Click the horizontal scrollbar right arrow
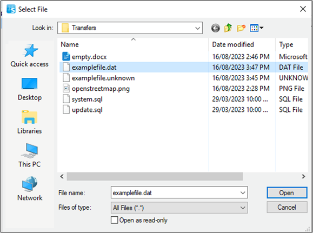The height and width of the screenshot is (233, 313). point(303,176)
